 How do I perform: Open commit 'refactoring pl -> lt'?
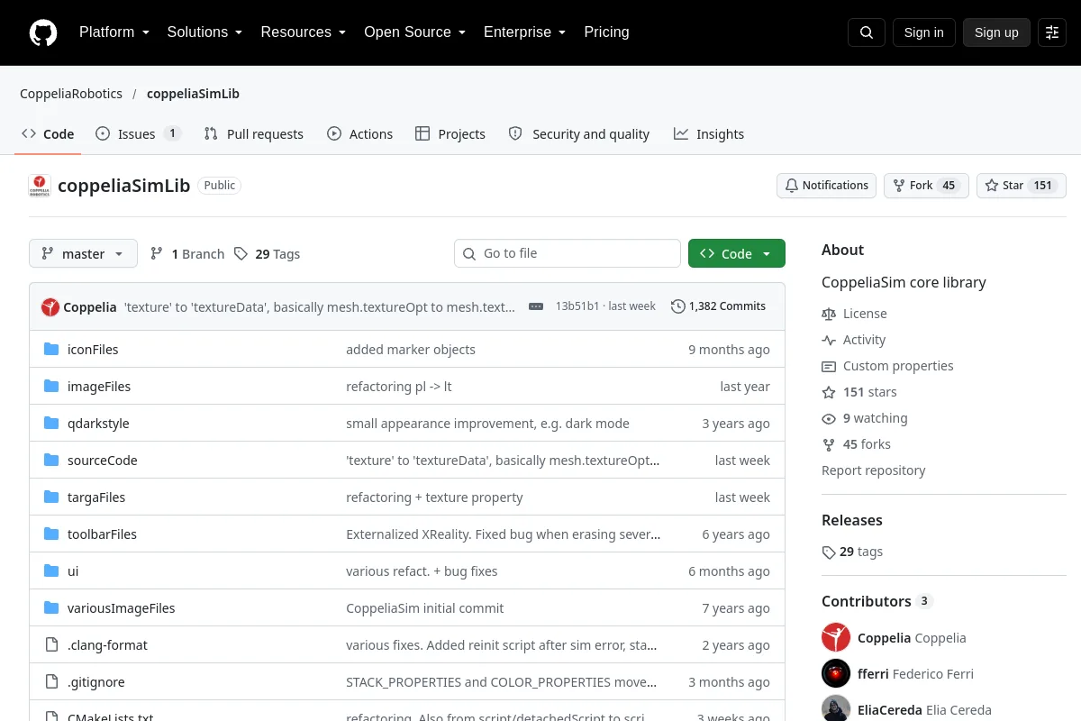pos(399,387)
